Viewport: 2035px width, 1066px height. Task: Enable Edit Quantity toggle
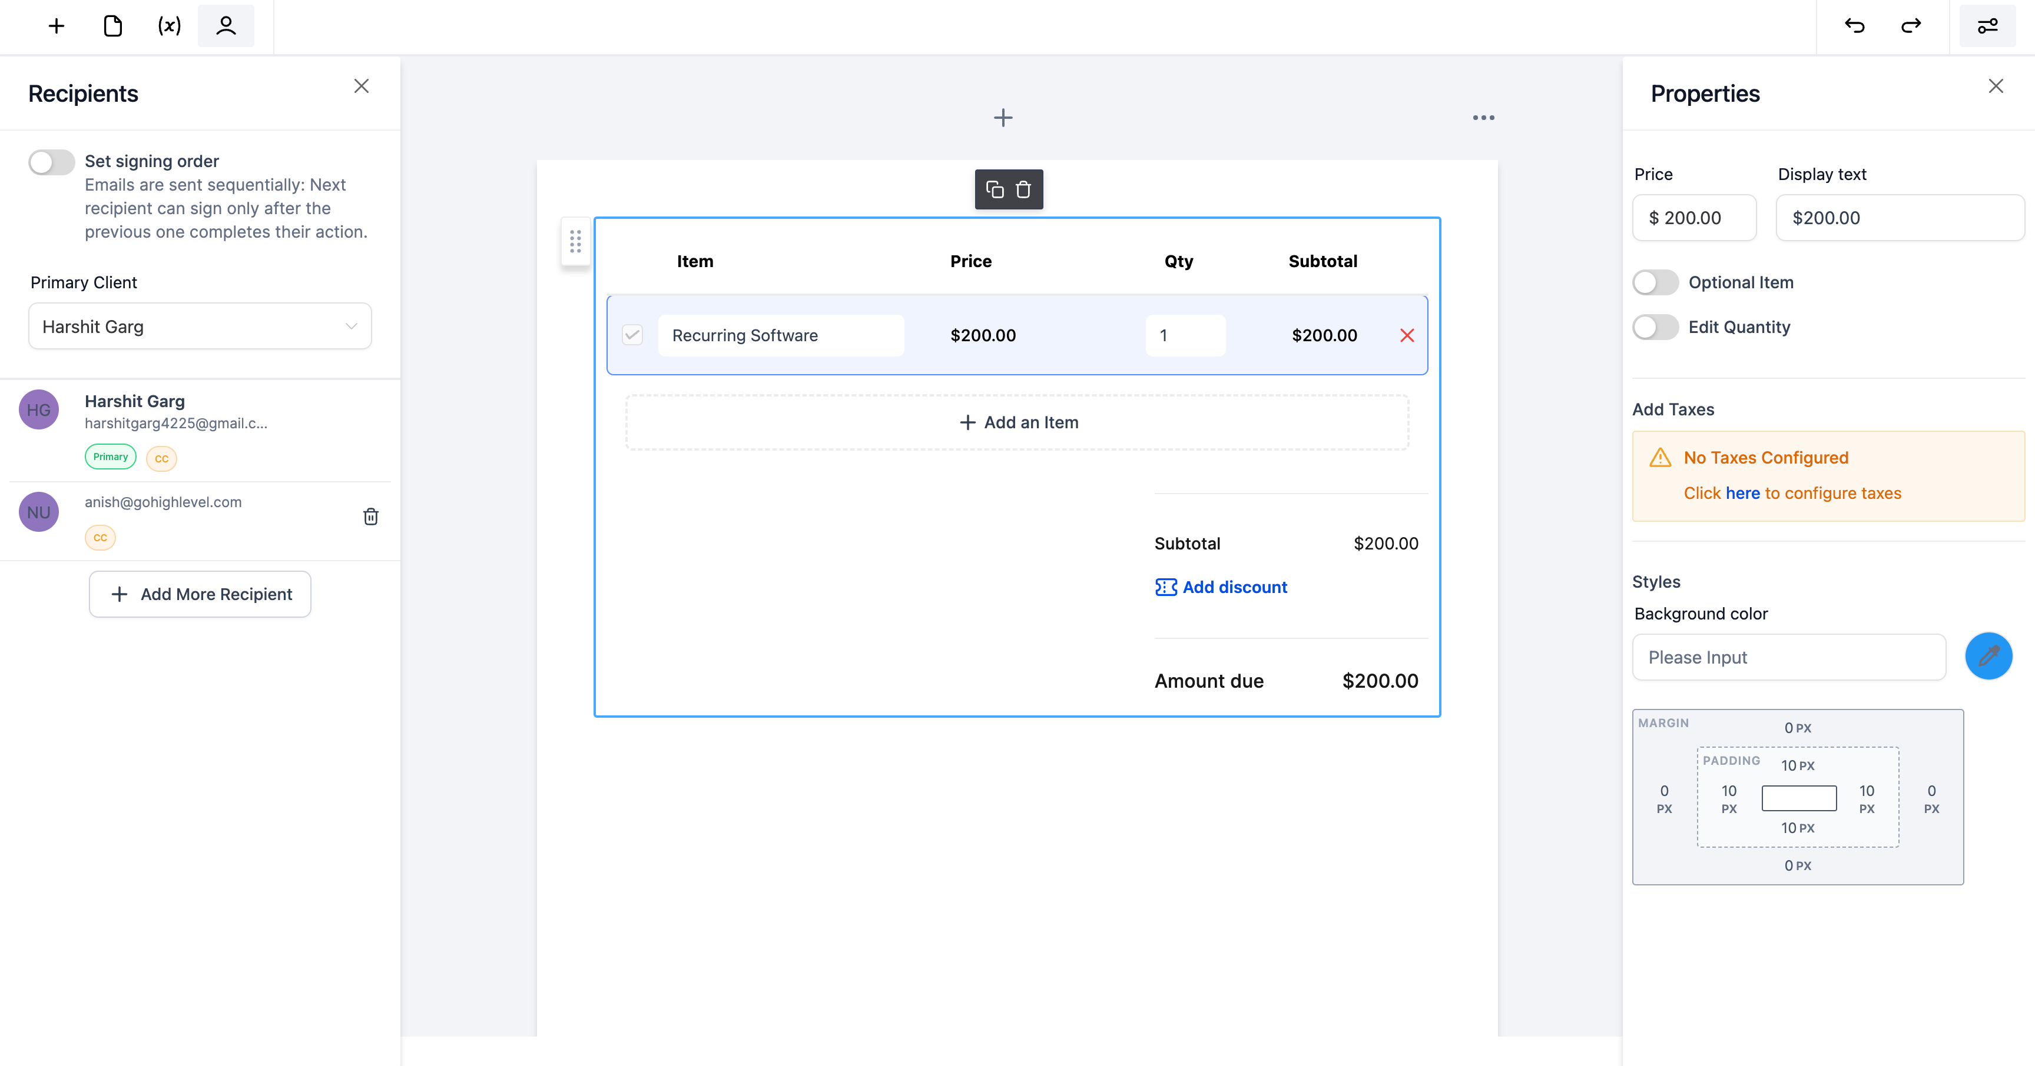(1655, 327)
